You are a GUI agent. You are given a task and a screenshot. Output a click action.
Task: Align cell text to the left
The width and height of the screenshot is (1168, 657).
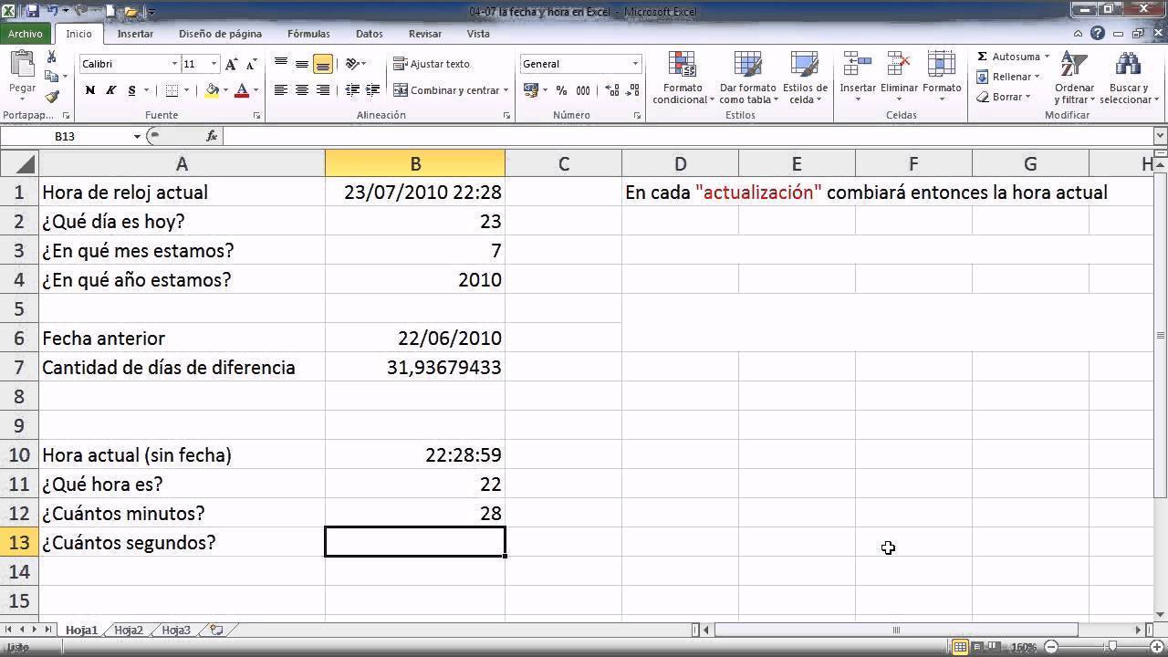click(281, 90)
